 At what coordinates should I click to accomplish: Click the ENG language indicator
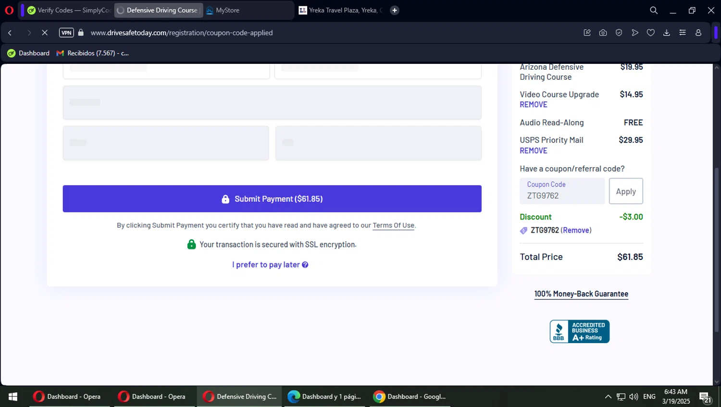649,396
